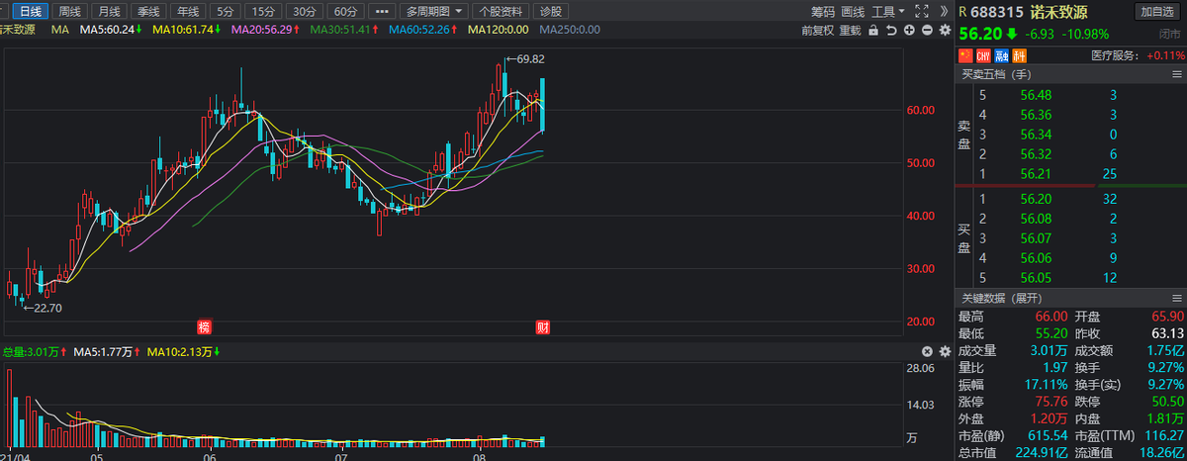Switch to 周线 weekly chart tab
Screen dimensions: 1187x461
pos(69,12)
